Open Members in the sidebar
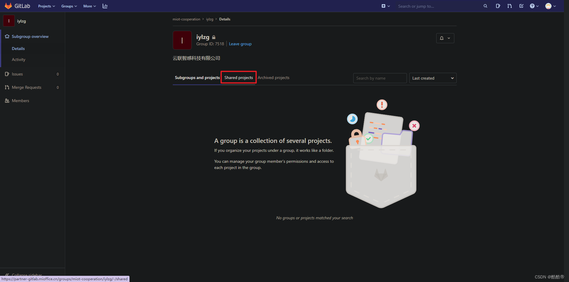This screenshot has height=282, width=569. tap(32, 101)
